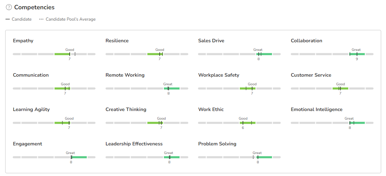Open the Workplace Safety competency title
Image resolution: width=386 pixels, height=176 pixels.
coord(218,75)
